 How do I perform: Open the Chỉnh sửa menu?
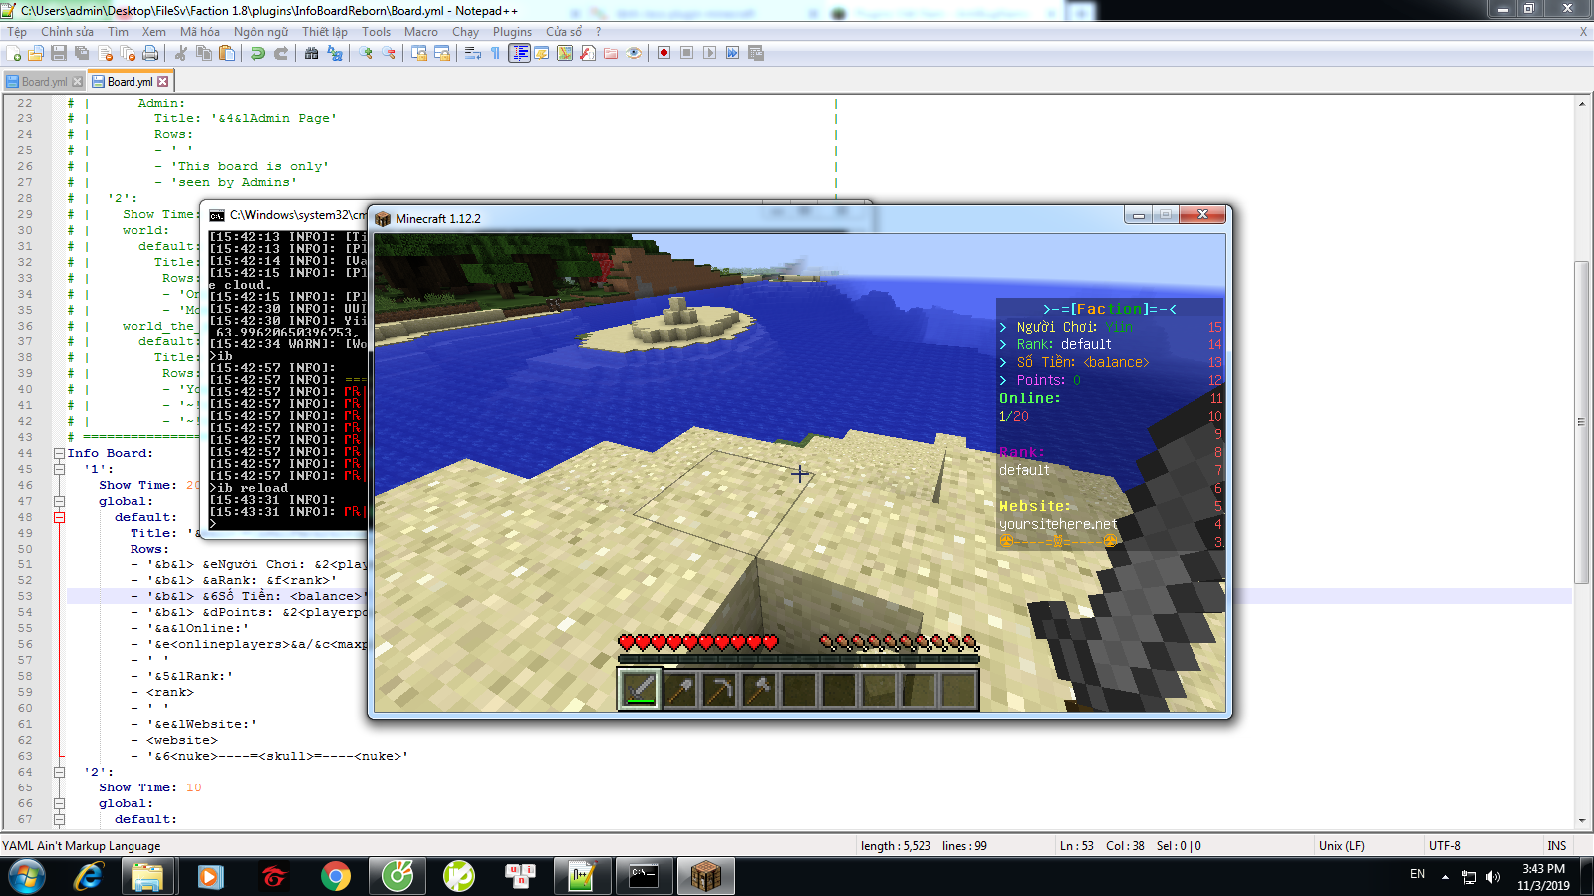[x=67, y=32]
